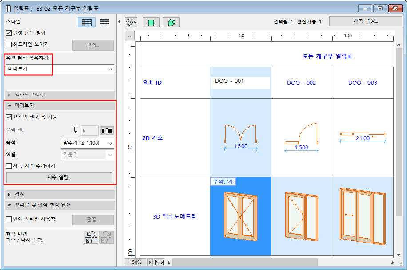Image resolution: width=407 pixels, height=270 pixels.
Task: Collapse the 꼬리말 및 형식 변경 인쇄 panel
Action: pos(60,205)
